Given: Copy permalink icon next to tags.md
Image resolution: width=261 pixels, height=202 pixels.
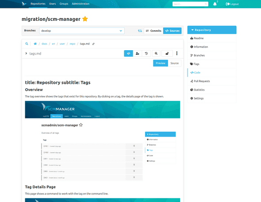Looking at the screenshot, I should click(93, 44).
